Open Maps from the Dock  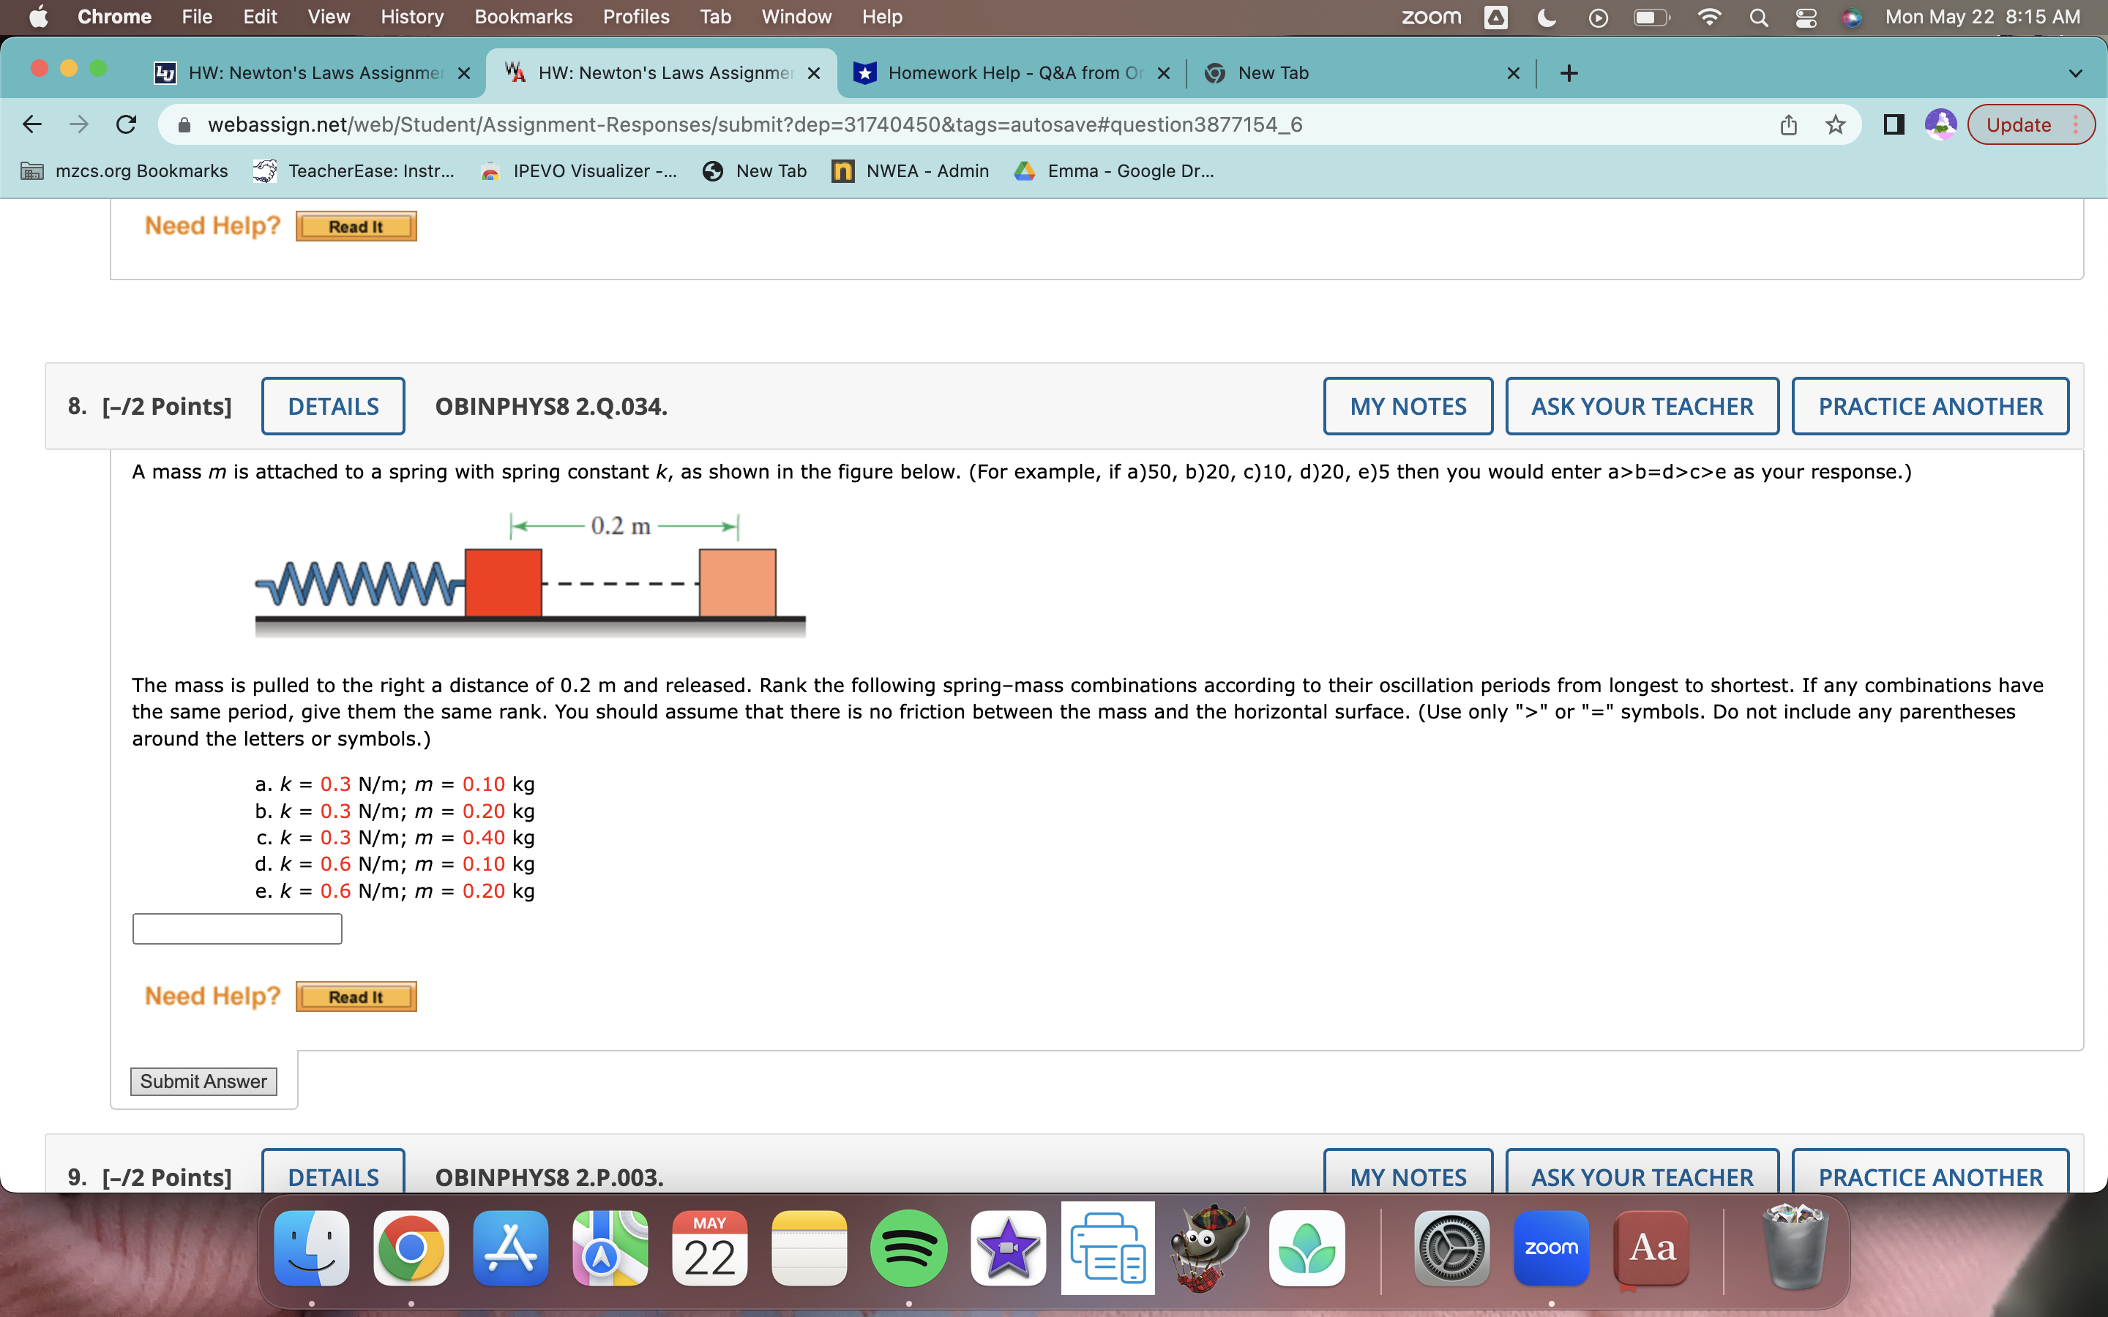[610, 1247]
